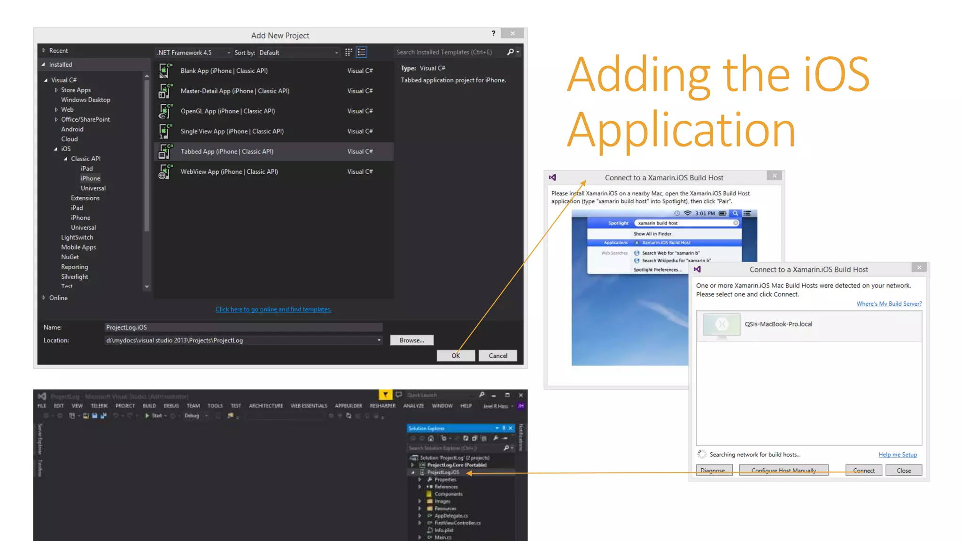Open the TOOLS menu in Visual Studio
Viewport: 962px width, 541px height.
click(215, 406)
